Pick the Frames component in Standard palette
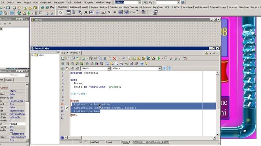The width and height of the screenshot is (261, 146). pyautogui.click(x=69, y=13)
